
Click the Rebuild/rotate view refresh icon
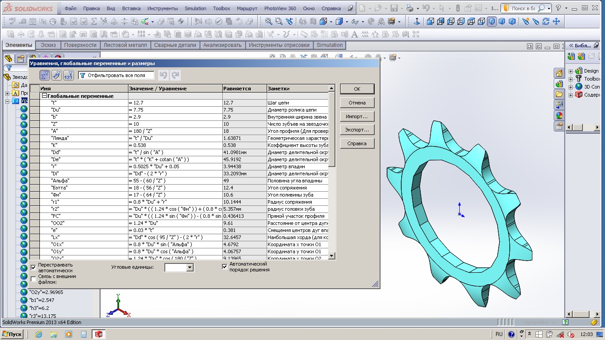pos(546,21)
